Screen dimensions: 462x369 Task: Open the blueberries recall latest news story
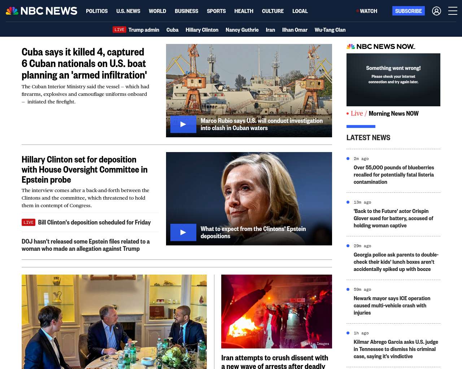pyautogui.click(x=393, y=175)
